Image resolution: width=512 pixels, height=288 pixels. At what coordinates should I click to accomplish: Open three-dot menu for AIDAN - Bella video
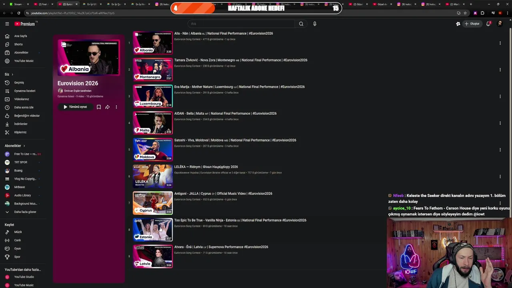pyautogui.click(x=500, y=123)
